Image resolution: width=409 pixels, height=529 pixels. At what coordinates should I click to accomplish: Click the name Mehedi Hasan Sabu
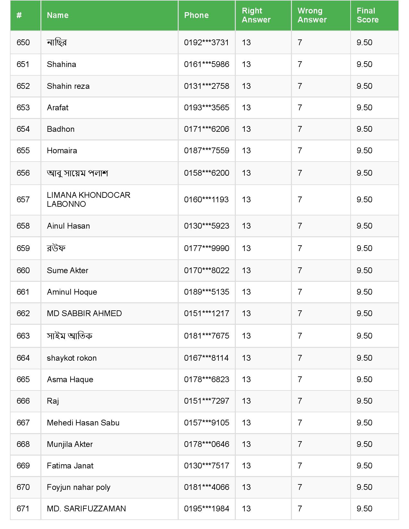pos(83,423)
